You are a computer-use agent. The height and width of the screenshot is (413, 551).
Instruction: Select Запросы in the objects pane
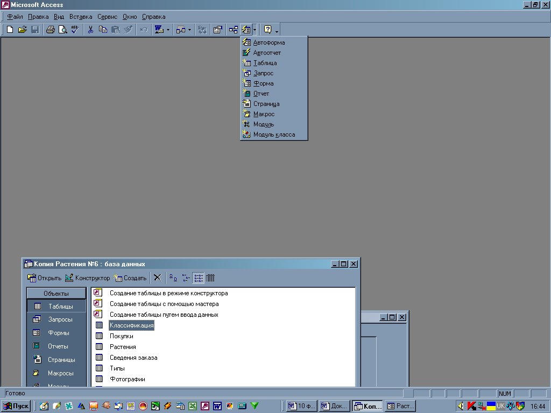(x=56, y=319)
